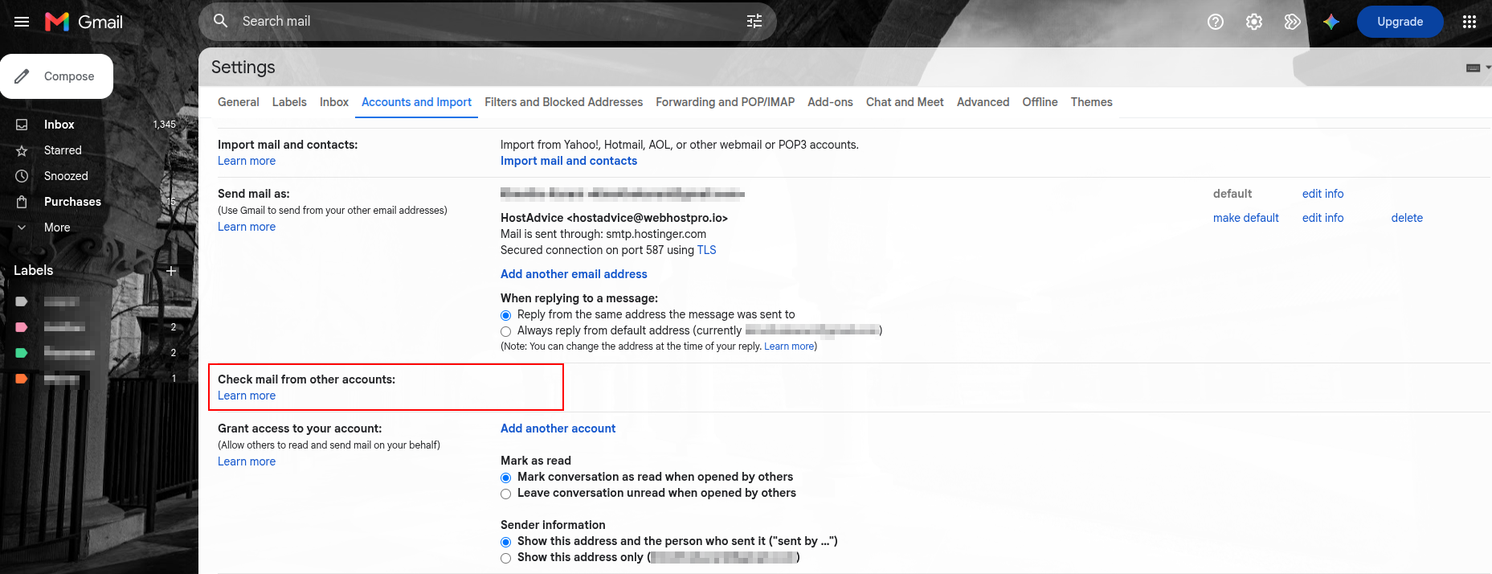Click edit info for HostAdvice address
Viewport: 1492px width, 574px height.
1322,218
